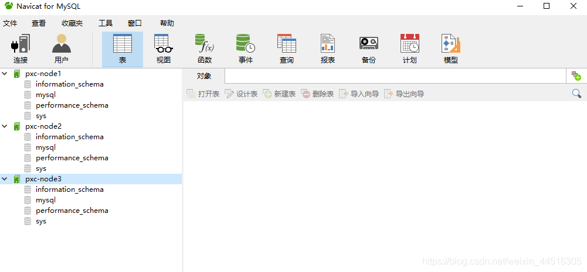Click database icon of sys under pxc-node1
Image resolution: width=587 pixels, height=272 pixels.
pos(28,116)
